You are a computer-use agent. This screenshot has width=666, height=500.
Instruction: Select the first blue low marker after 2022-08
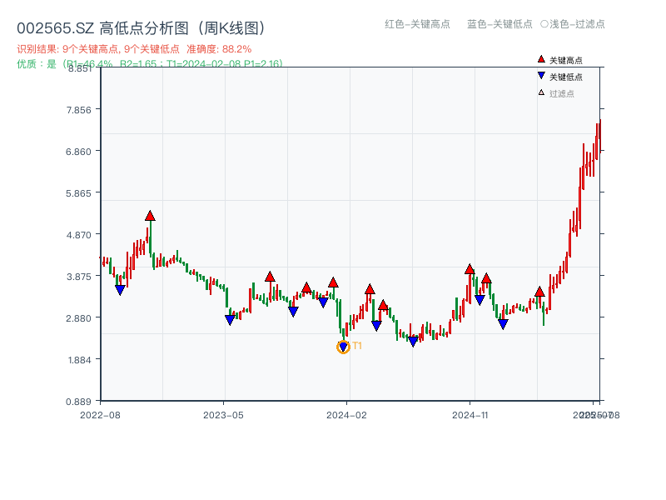point(120,290)
